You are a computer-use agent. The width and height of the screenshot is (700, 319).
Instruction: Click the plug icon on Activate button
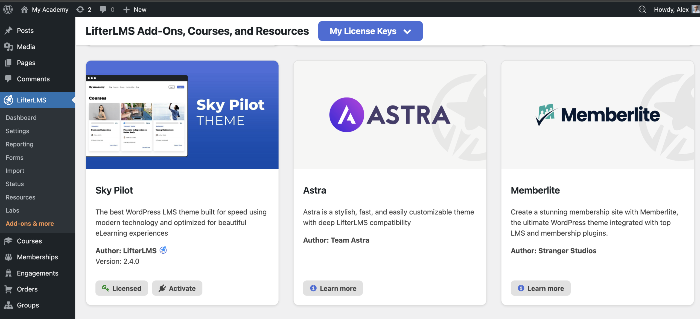162,288
